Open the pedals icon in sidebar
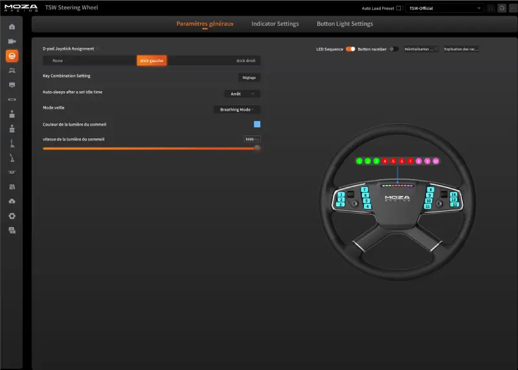 pyautogui.click(x=12, y=71)
